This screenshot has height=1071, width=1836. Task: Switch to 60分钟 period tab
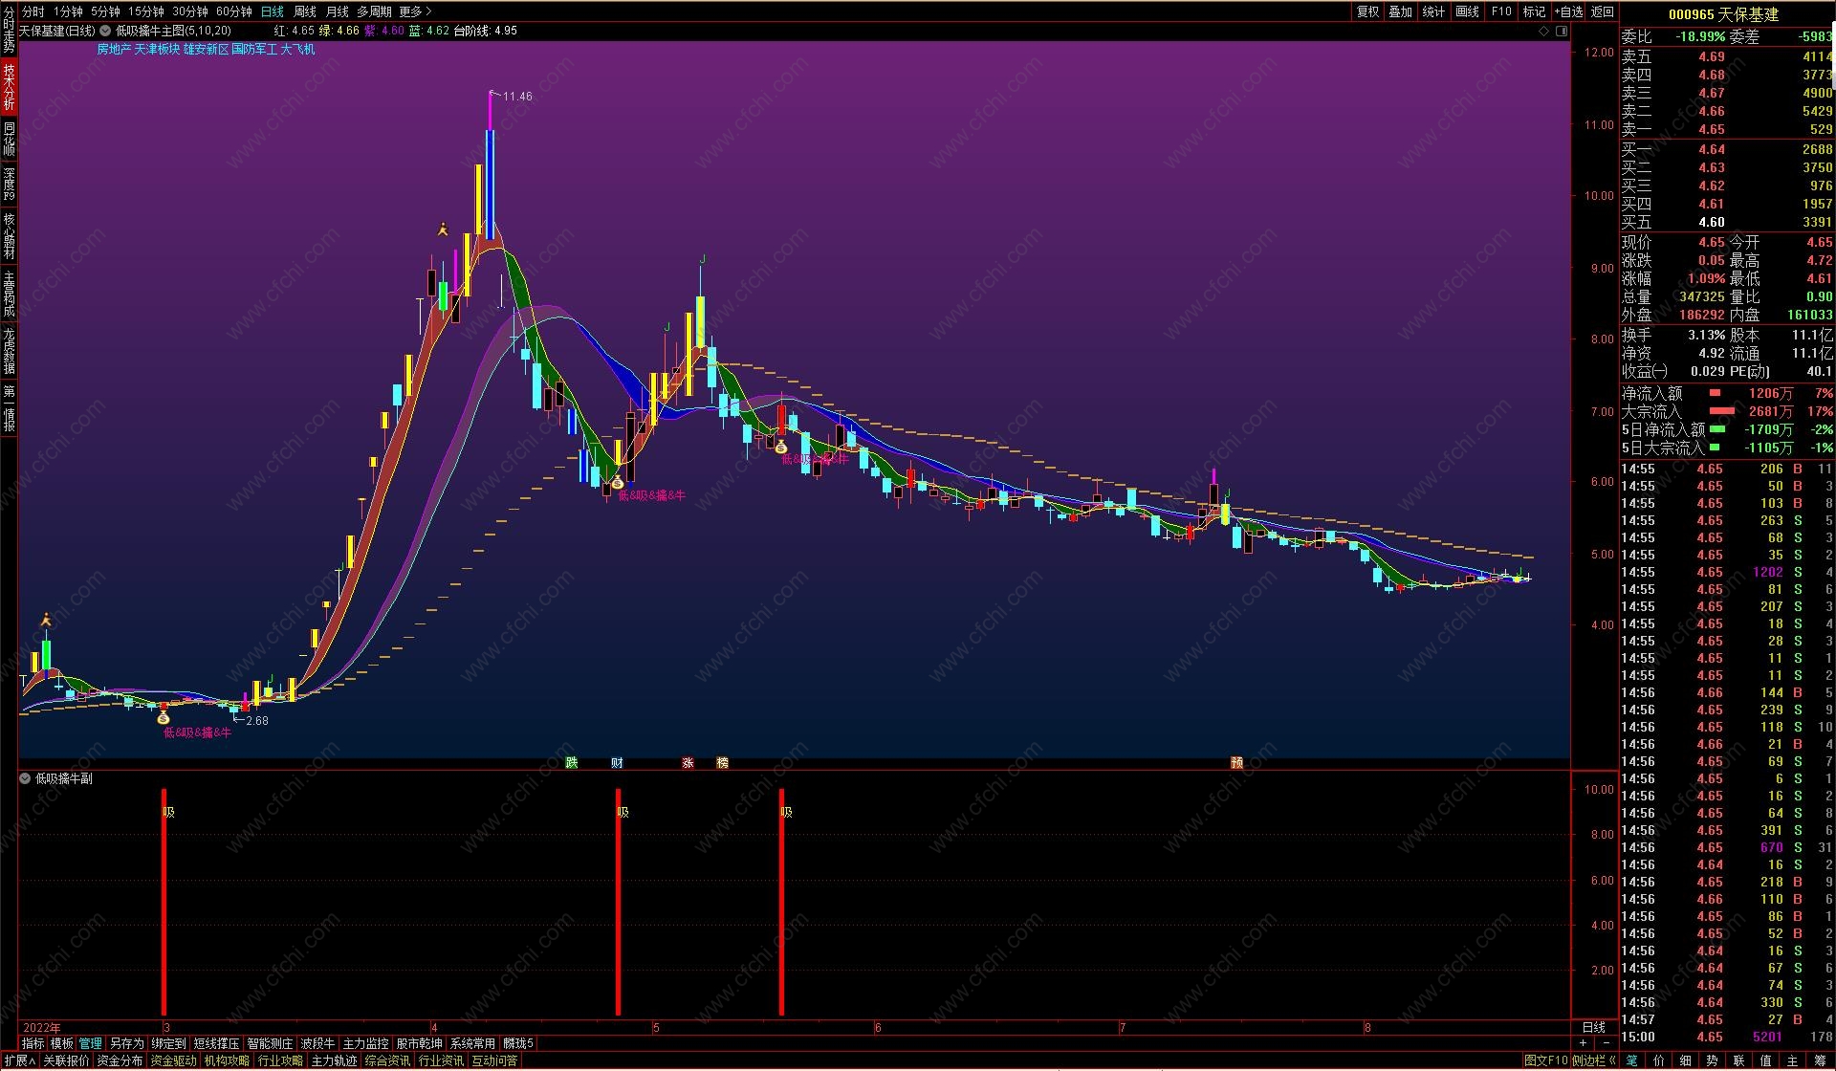coord(233,11)
